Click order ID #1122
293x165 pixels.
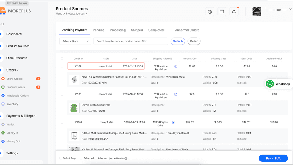click(x=78, y=66)
